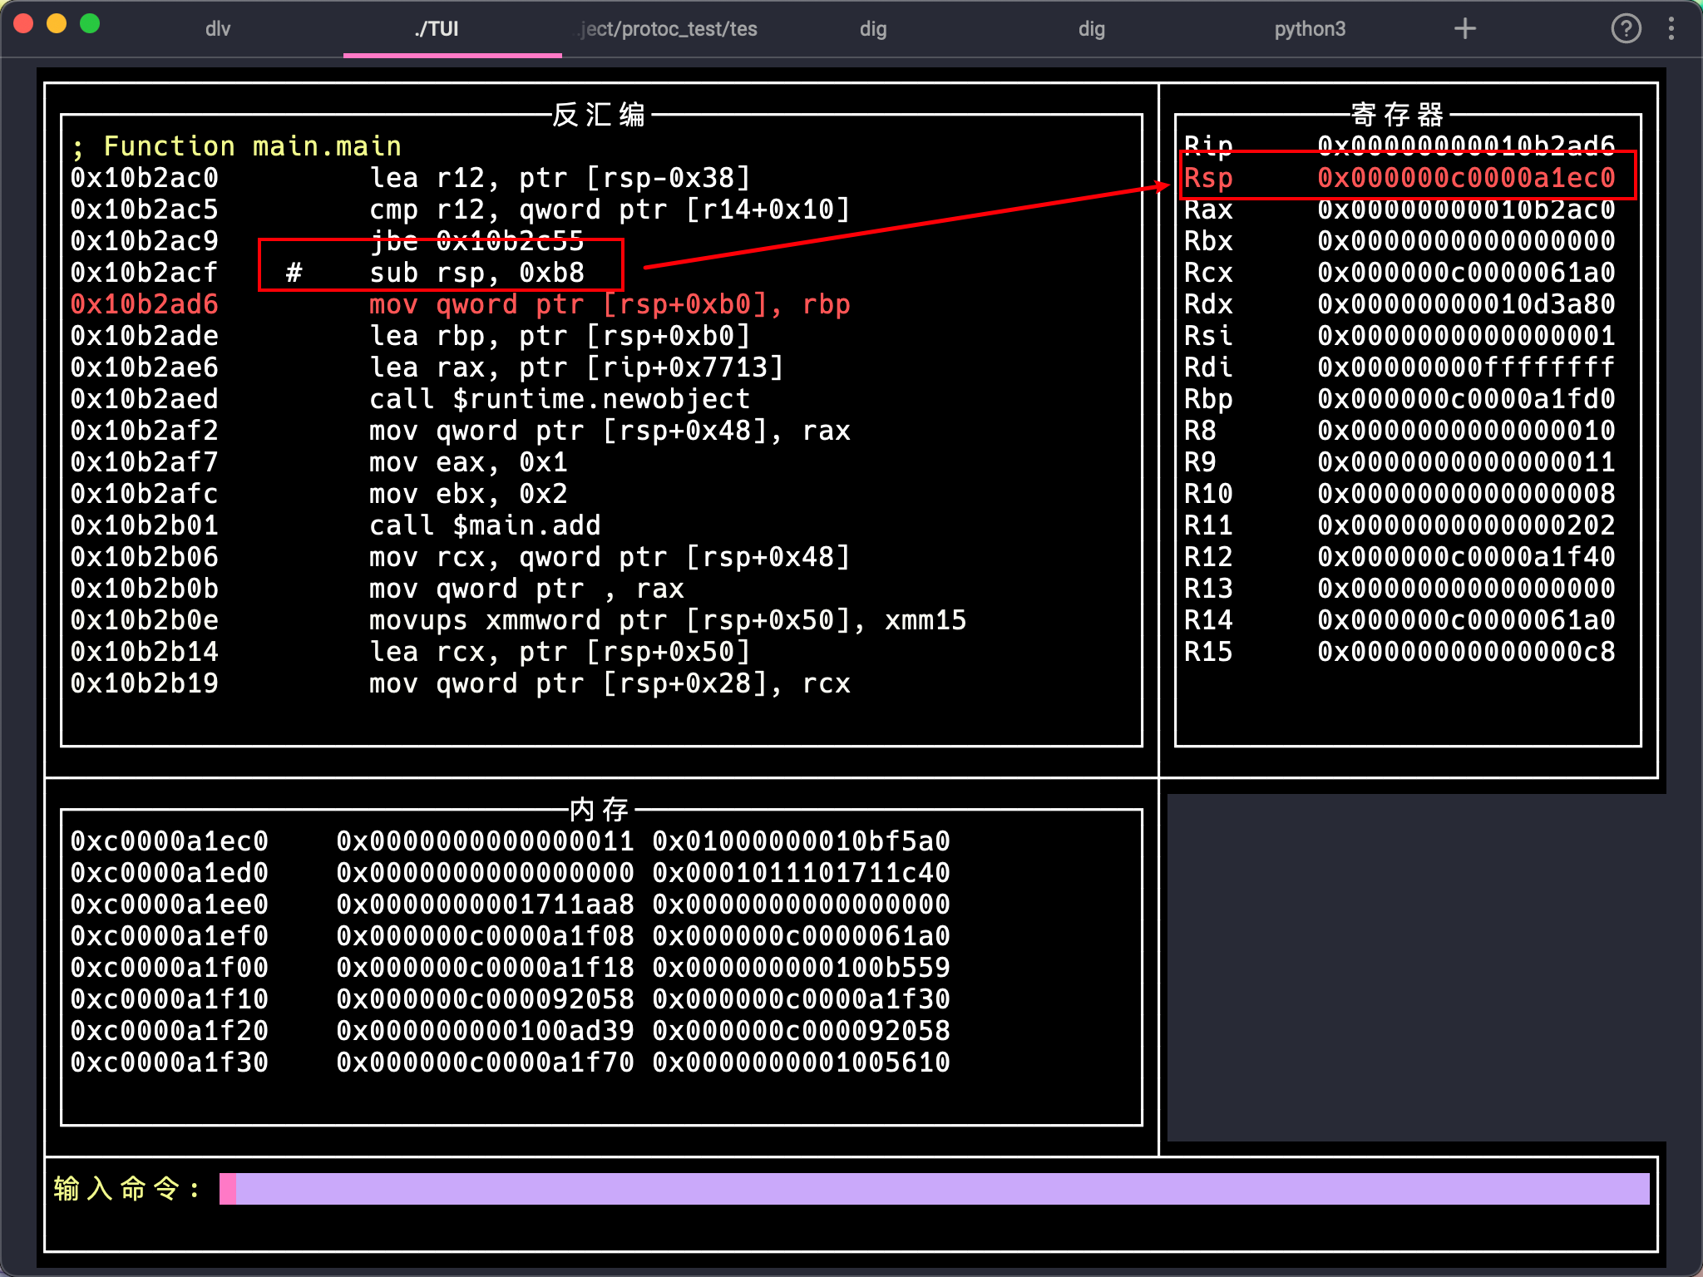This screenshot has width=1703, height=1277.
Task: Click the red close window button
Action: (x=23, y=24)
